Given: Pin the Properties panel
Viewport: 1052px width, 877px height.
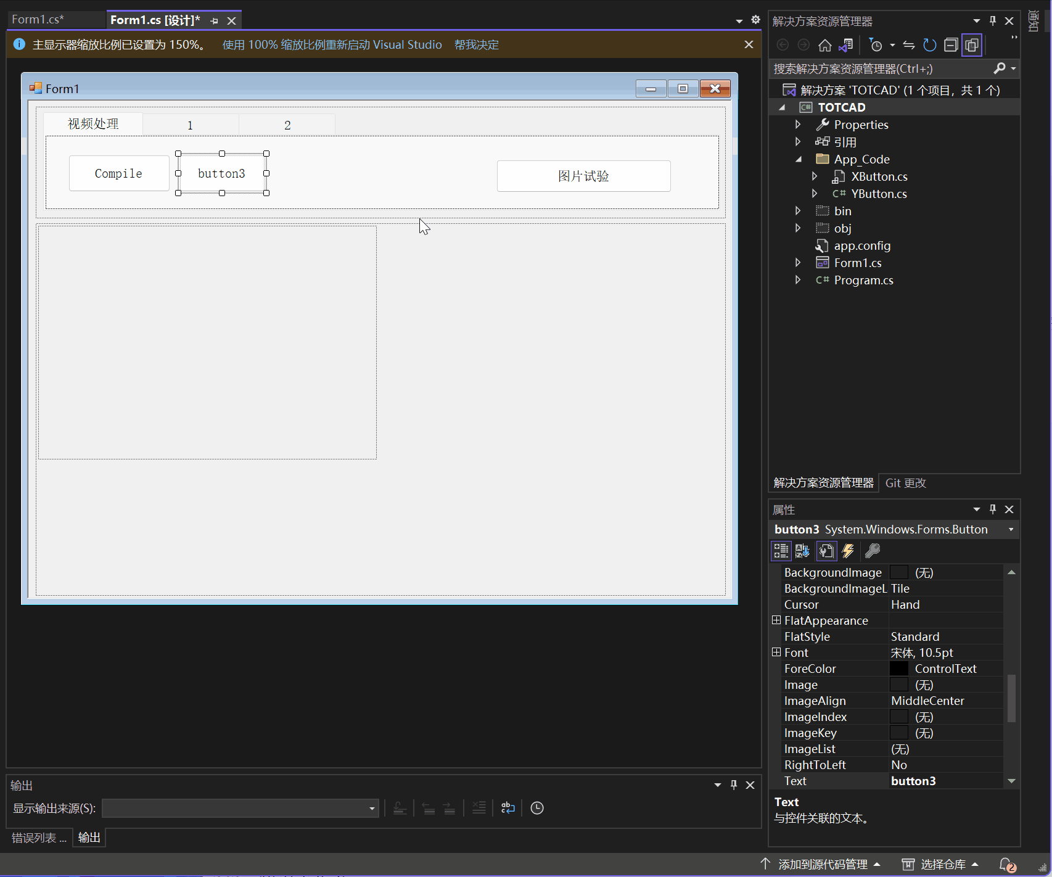Looking at the screenshot, I should pos(993,509).
